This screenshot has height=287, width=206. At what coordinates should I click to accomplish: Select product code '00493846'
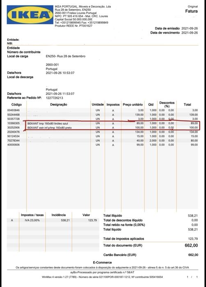click(14, 110)
